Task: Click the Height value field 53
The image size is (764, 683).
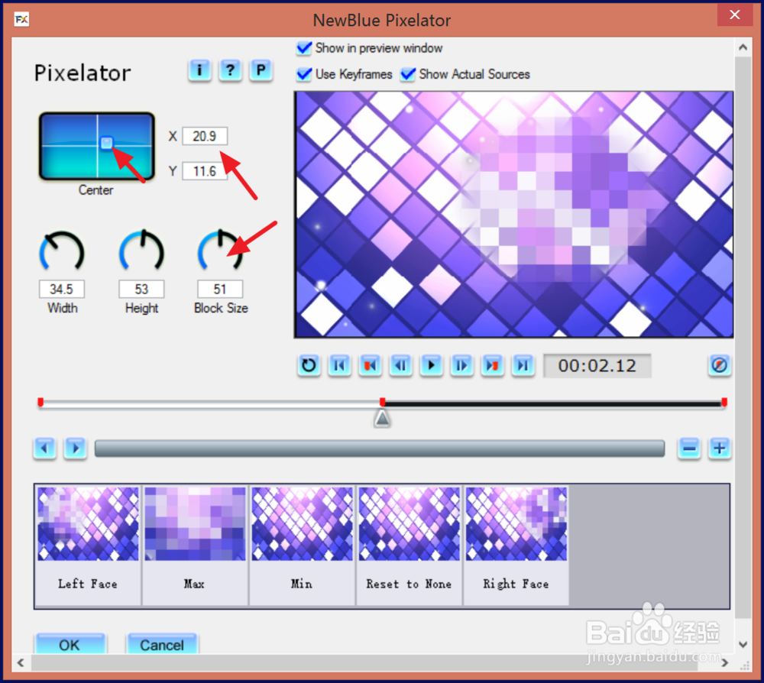Action: tap(141, 289)
